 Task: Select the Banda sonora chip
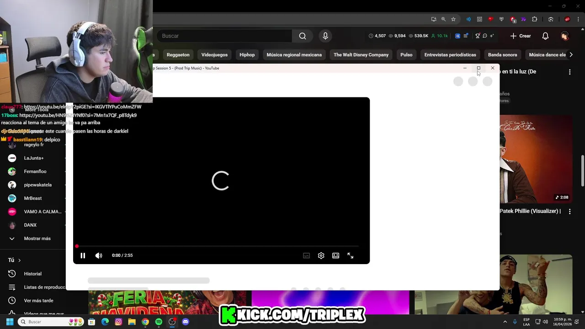[502, 55]
